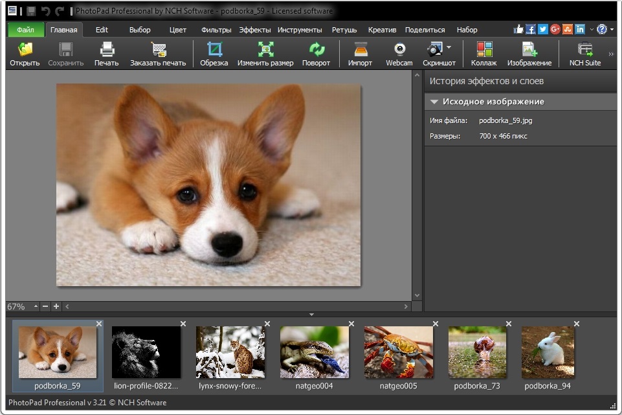This screenshot has height=415, width=622.
Task: Click the zoom in plus button
Action: (56, 306)
